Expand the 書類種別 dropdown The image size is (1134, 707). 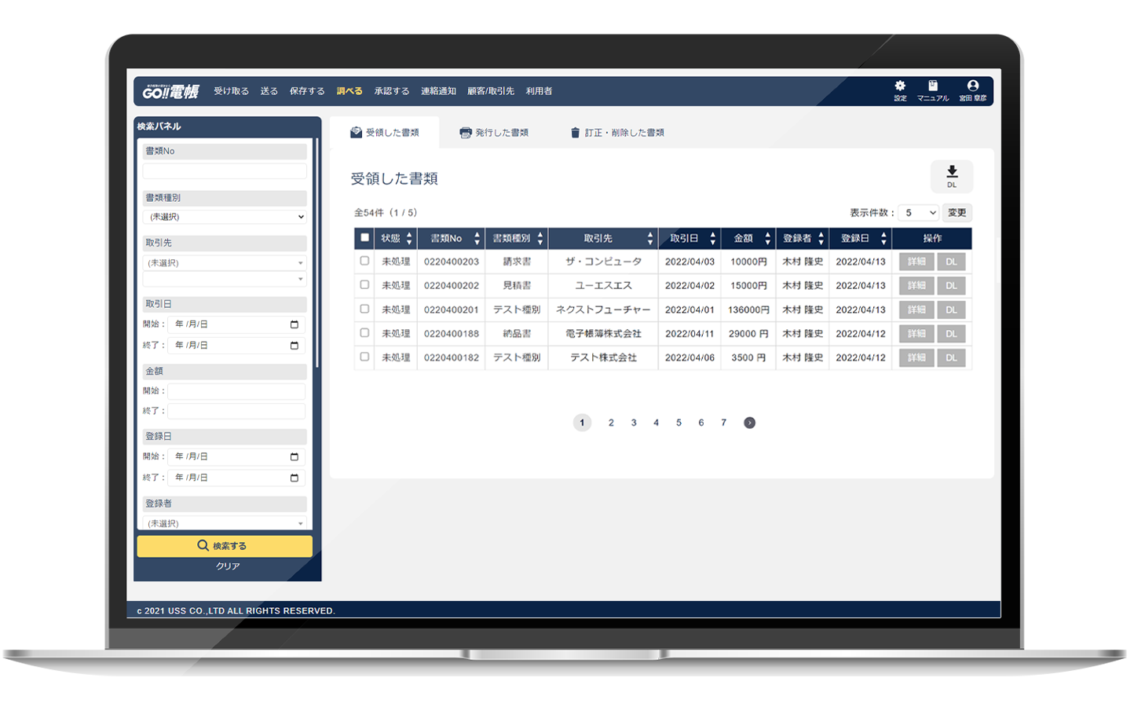[x=225, y=217]
